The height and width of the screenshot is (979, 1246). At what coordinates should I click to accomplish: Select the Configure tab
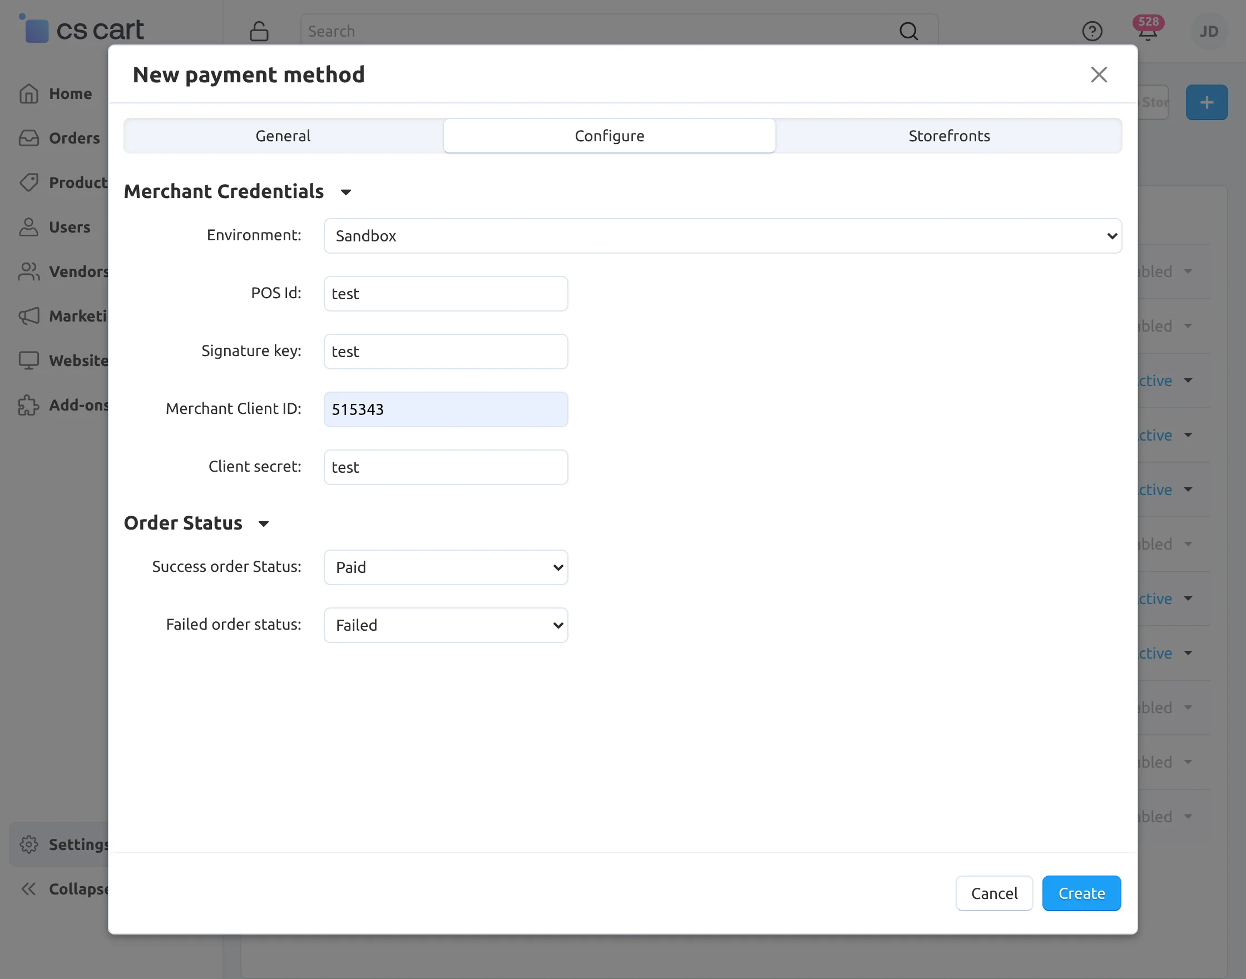click(x=609, y=136)
